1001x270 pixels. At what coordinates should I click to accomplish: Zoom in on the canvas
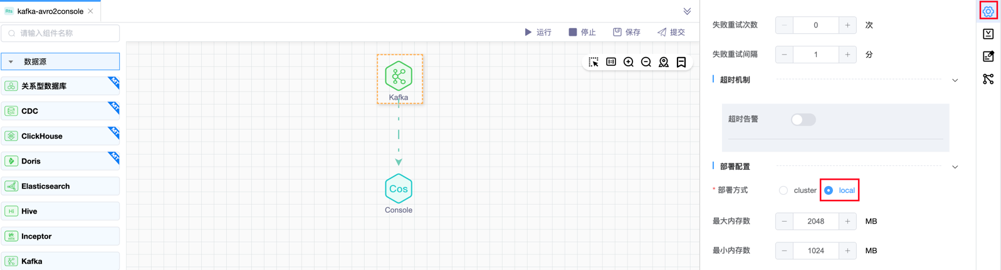click(x=629, y=62)
